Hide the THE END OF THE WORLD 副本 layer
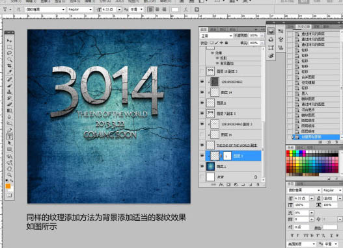343x248 pixels. (202, 145)
